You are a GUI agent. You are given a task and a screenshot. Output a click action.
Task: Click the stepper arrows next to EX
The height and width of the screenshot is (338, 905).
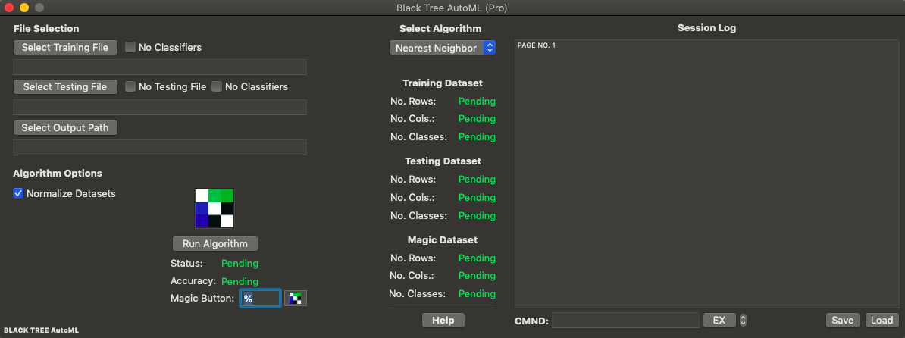[743, 321]
